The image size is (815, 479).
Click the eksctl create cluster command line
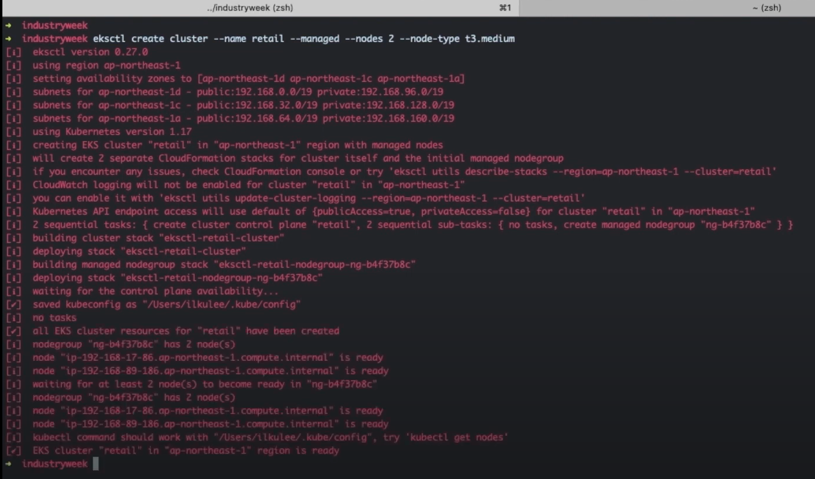(x=260, y=39)
